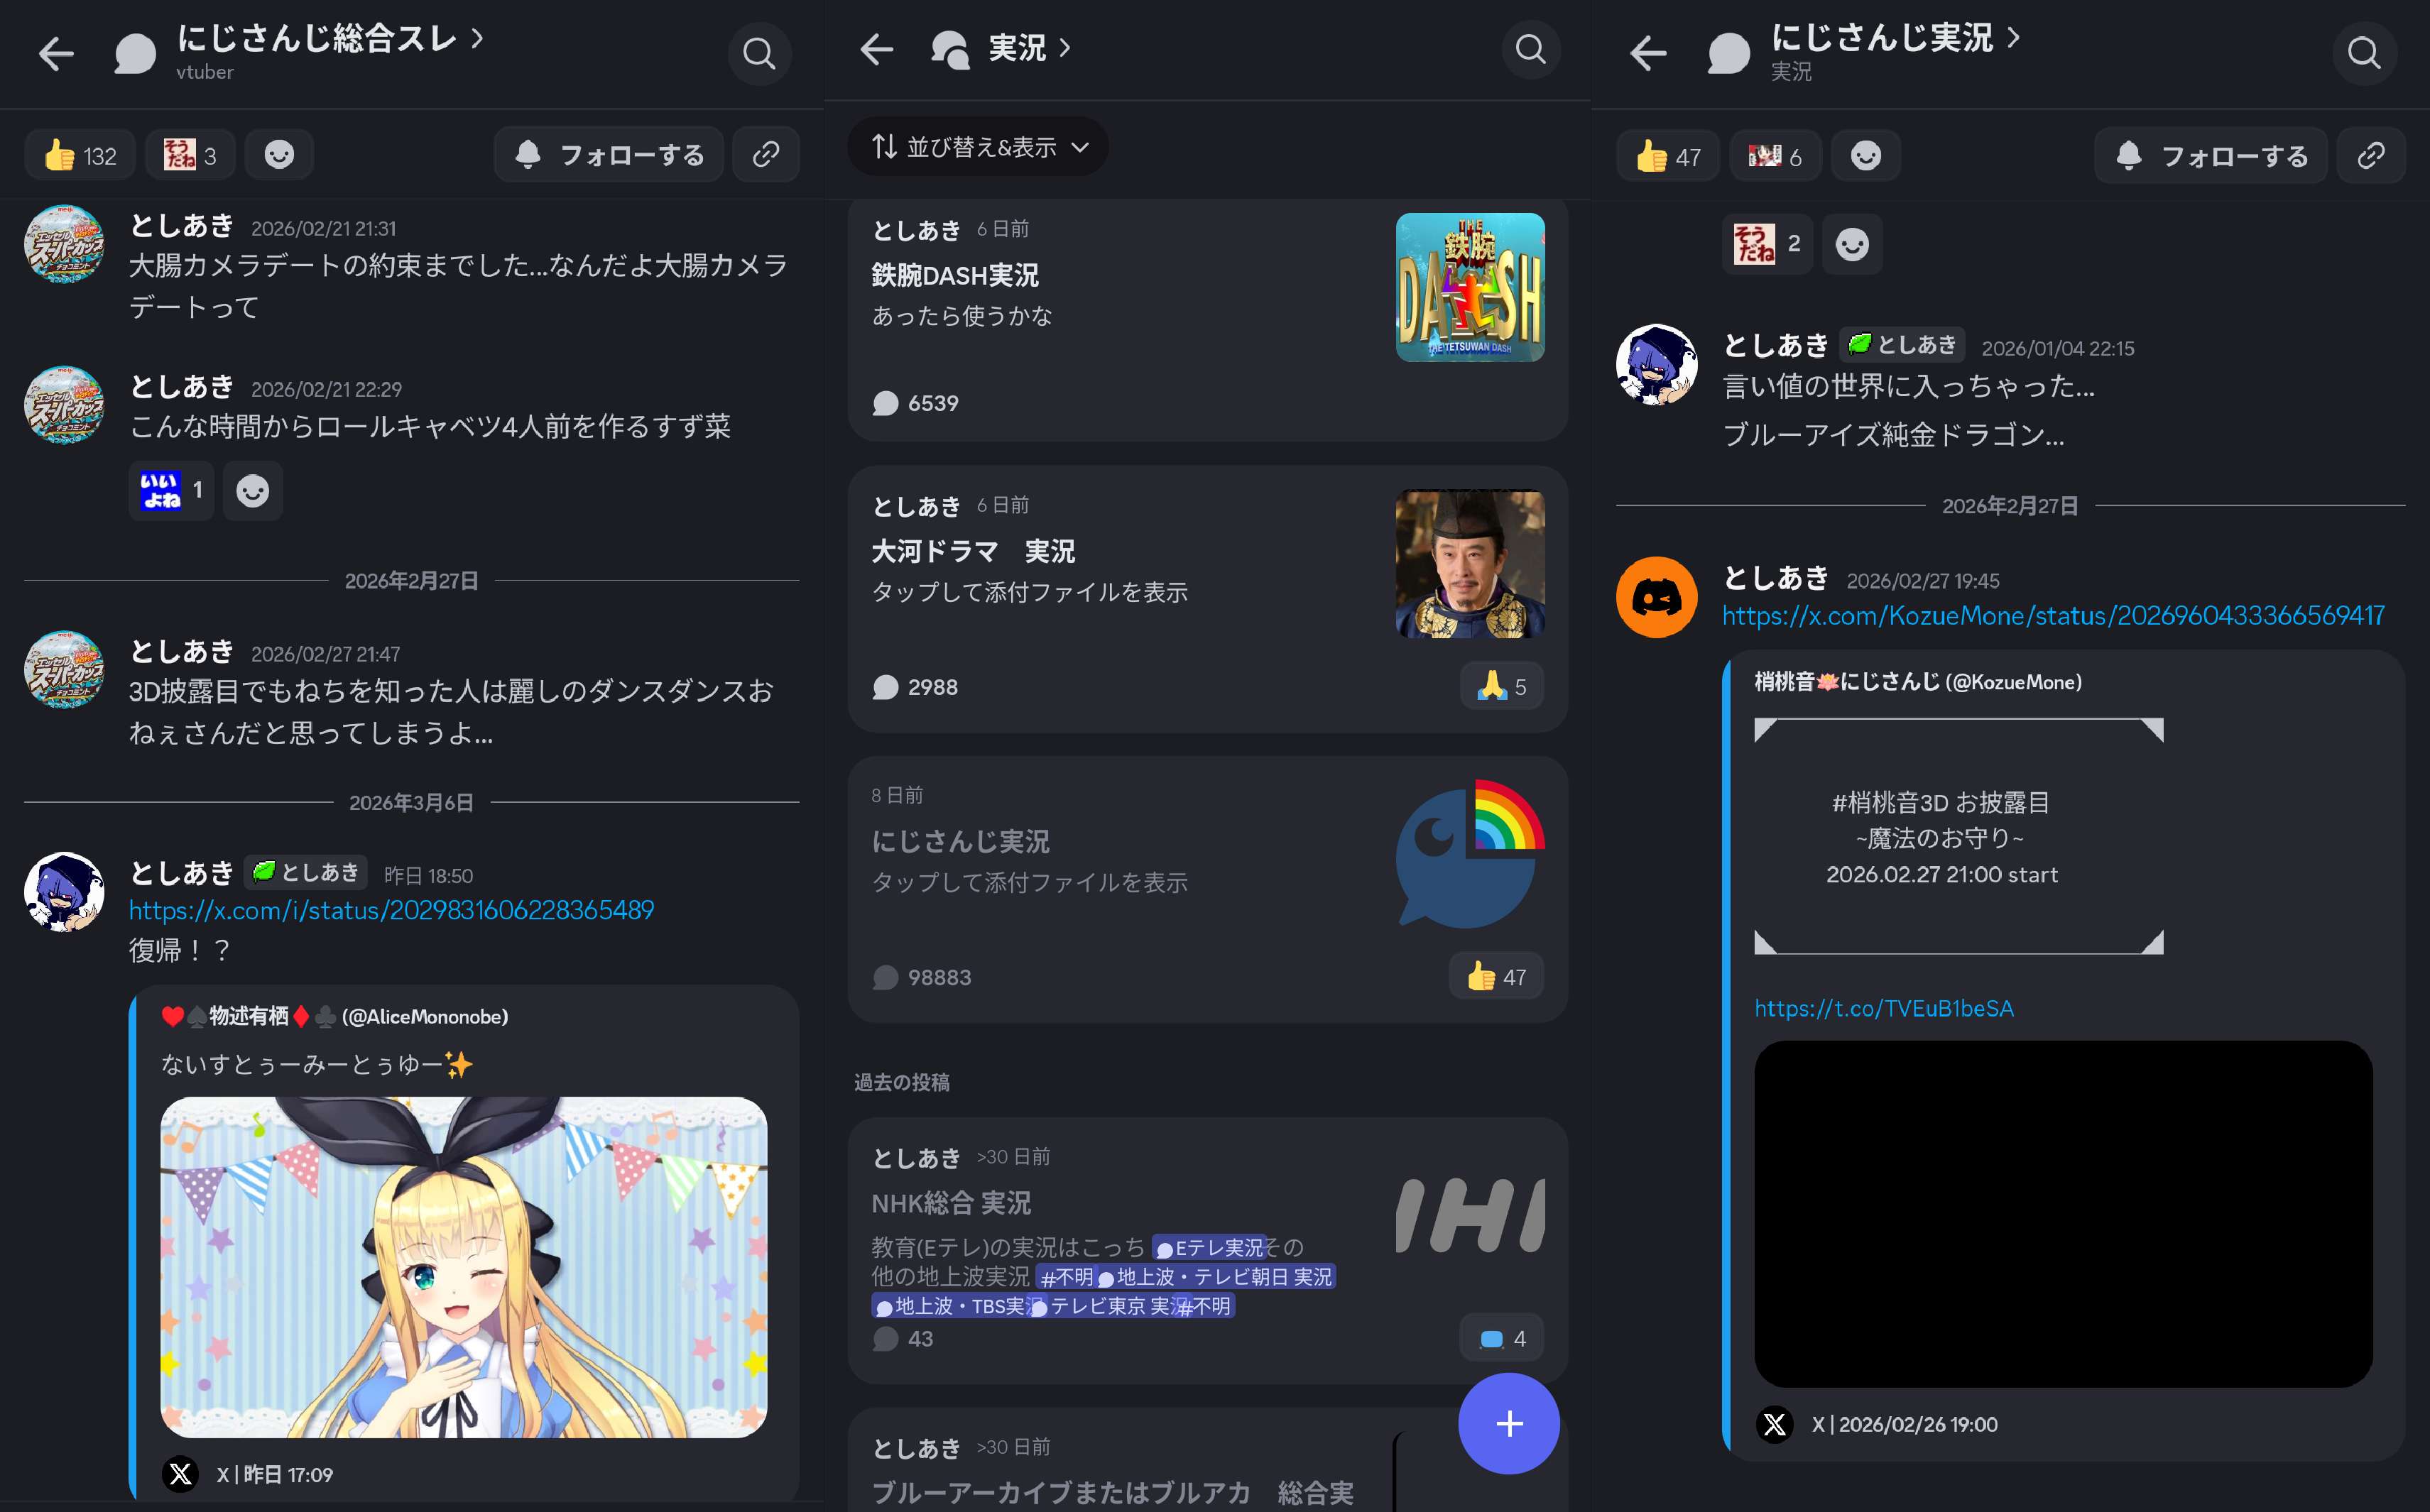Open the 並び替え&表示 sort dropdown
The image size is (2430, 1512).
[979, 147]
